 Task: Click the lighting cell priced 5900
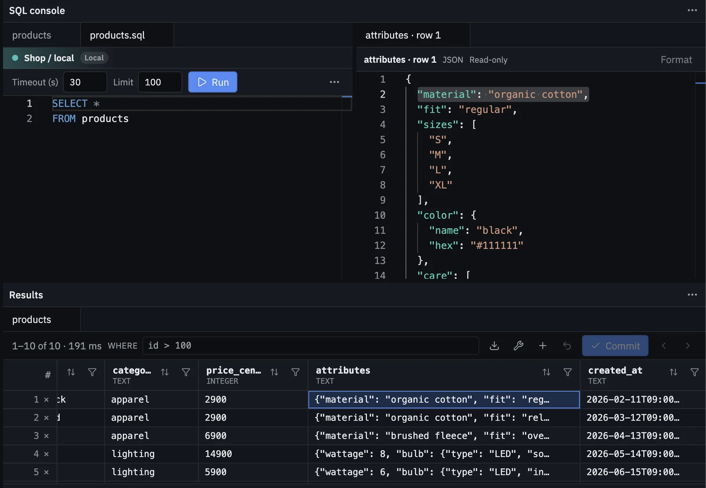(x=151, y=472)
